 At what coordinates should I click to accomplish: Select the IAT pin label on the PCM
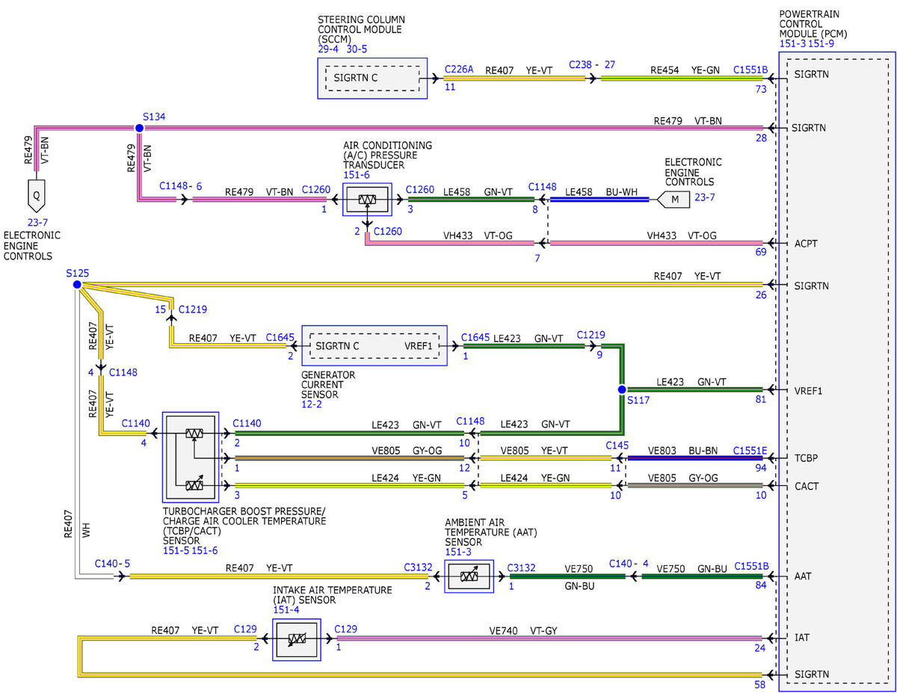pos(802,638)
